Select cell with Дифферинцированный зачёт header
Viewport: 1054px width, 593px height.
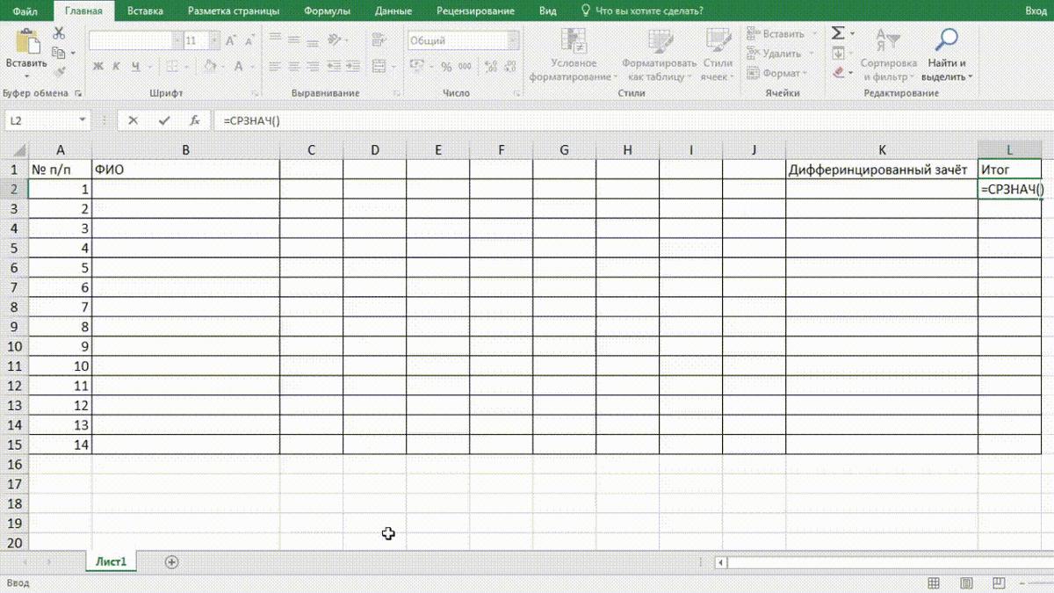[882, 170]
